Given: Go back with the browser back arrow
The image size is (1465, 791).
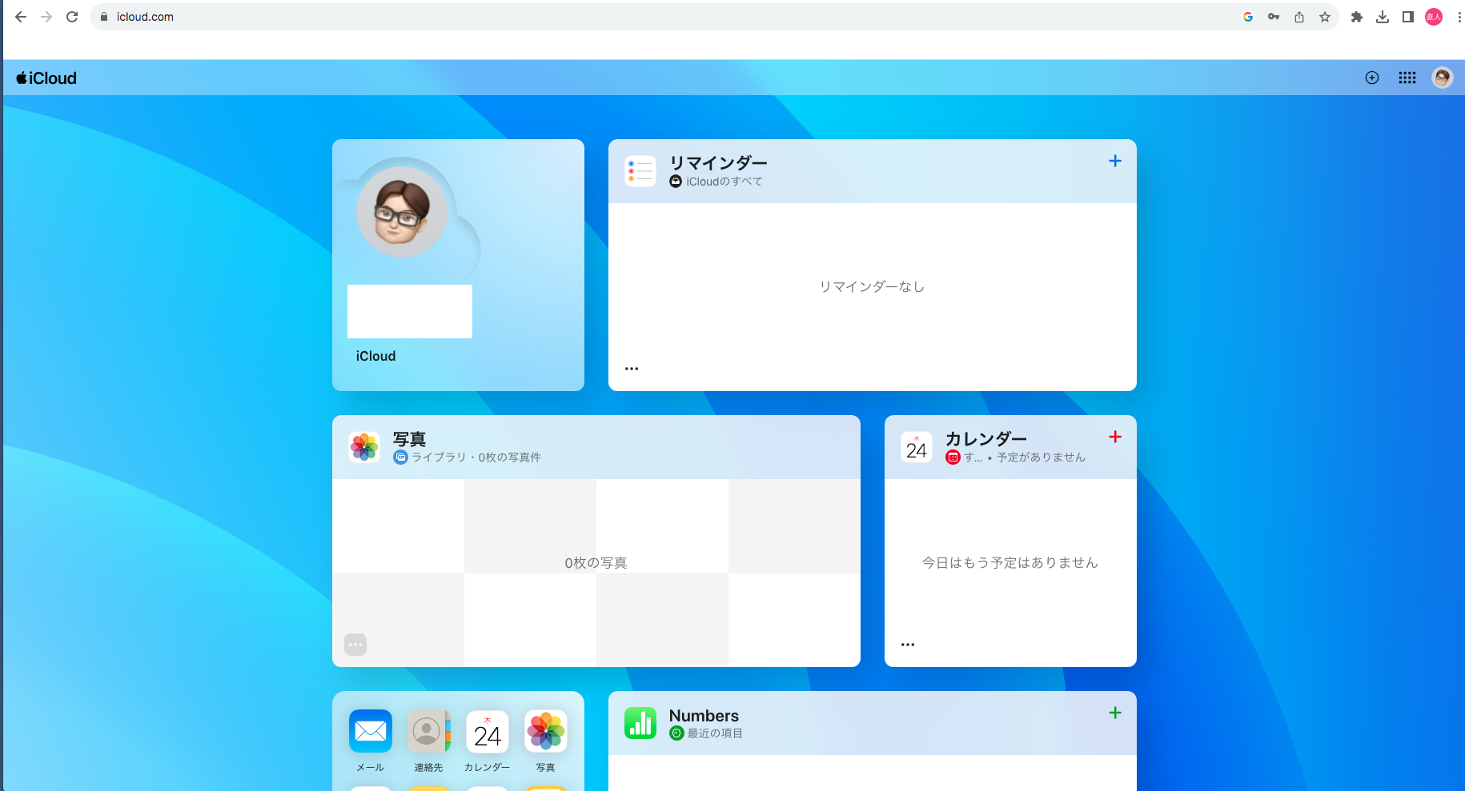Looking at the screenshot, I should 21,17.
